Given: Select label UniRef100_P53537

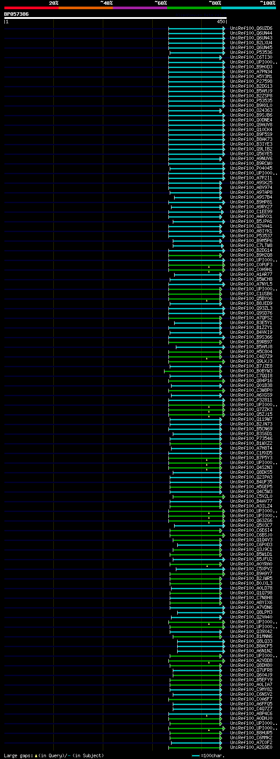Looking at the screenshot, I should coord(251,236).
